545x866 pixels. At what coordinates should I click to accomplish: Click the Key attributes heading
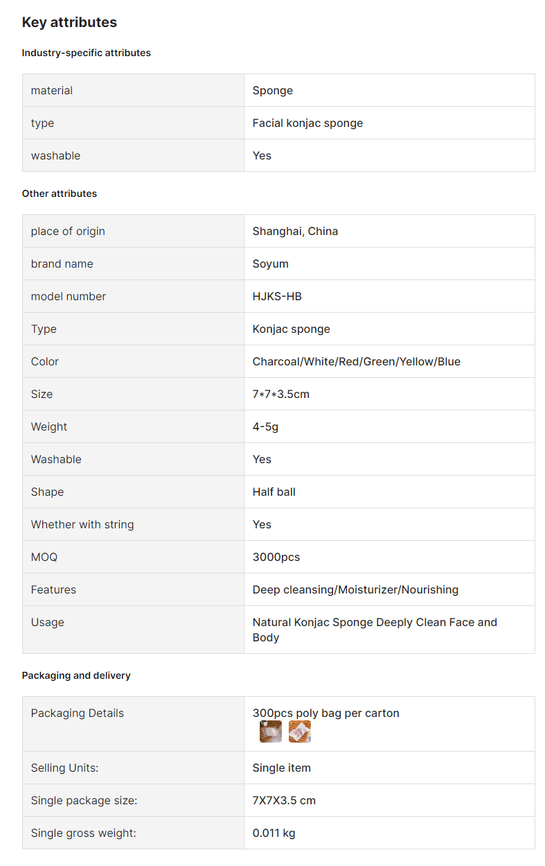point(69,22)
